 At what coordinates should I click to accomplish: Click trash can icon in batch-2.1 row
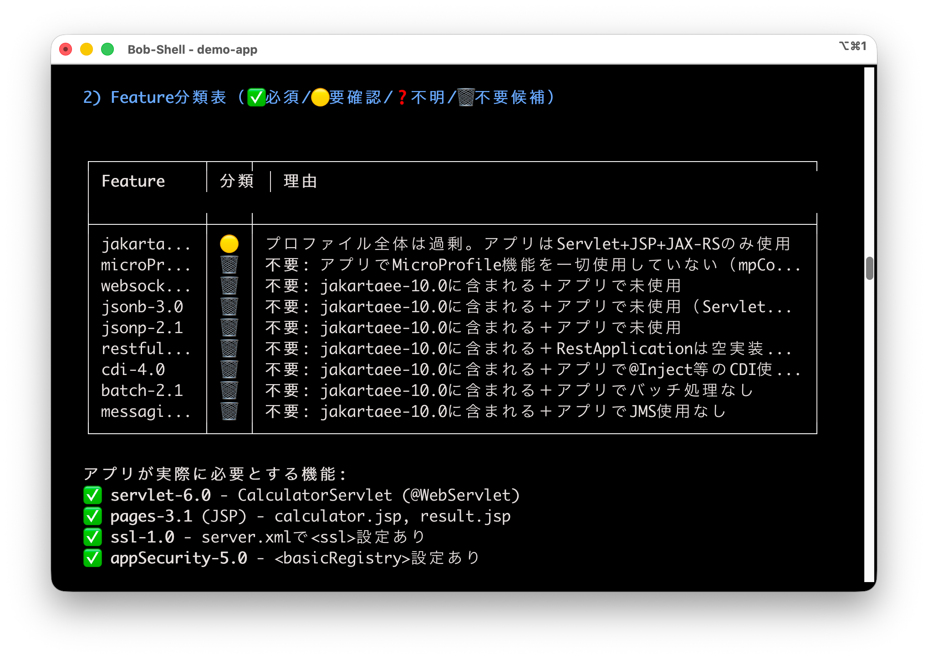[229, 390]
